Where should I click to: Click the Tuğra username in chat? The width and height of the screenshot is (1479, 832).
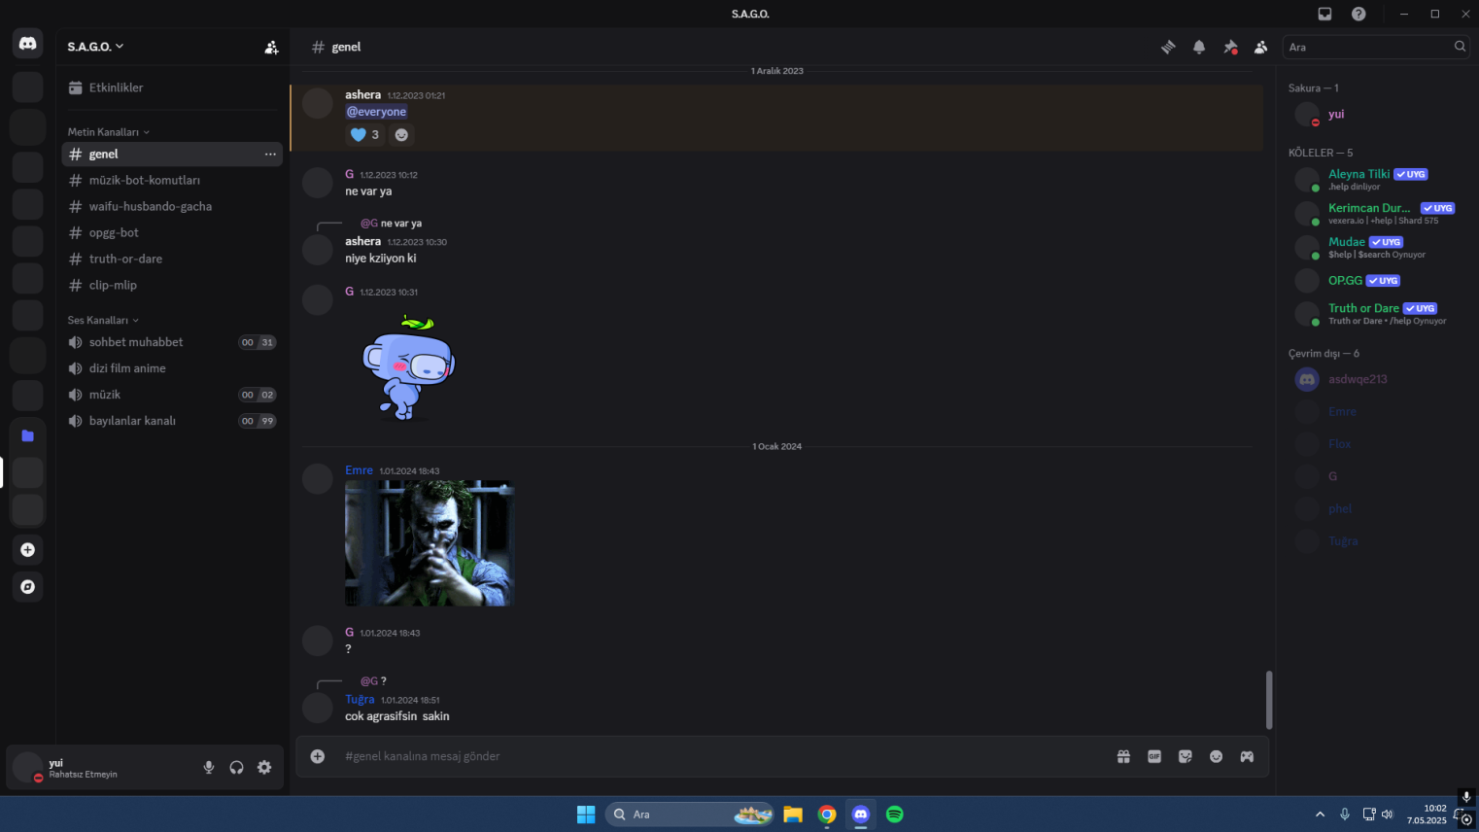click(x=360, y=699)
